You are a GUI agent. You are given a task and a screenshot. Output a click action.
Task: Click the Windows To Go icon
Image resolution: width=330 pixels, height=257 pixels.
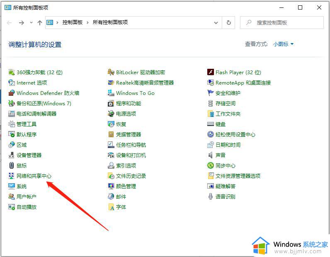coord(111,93)
